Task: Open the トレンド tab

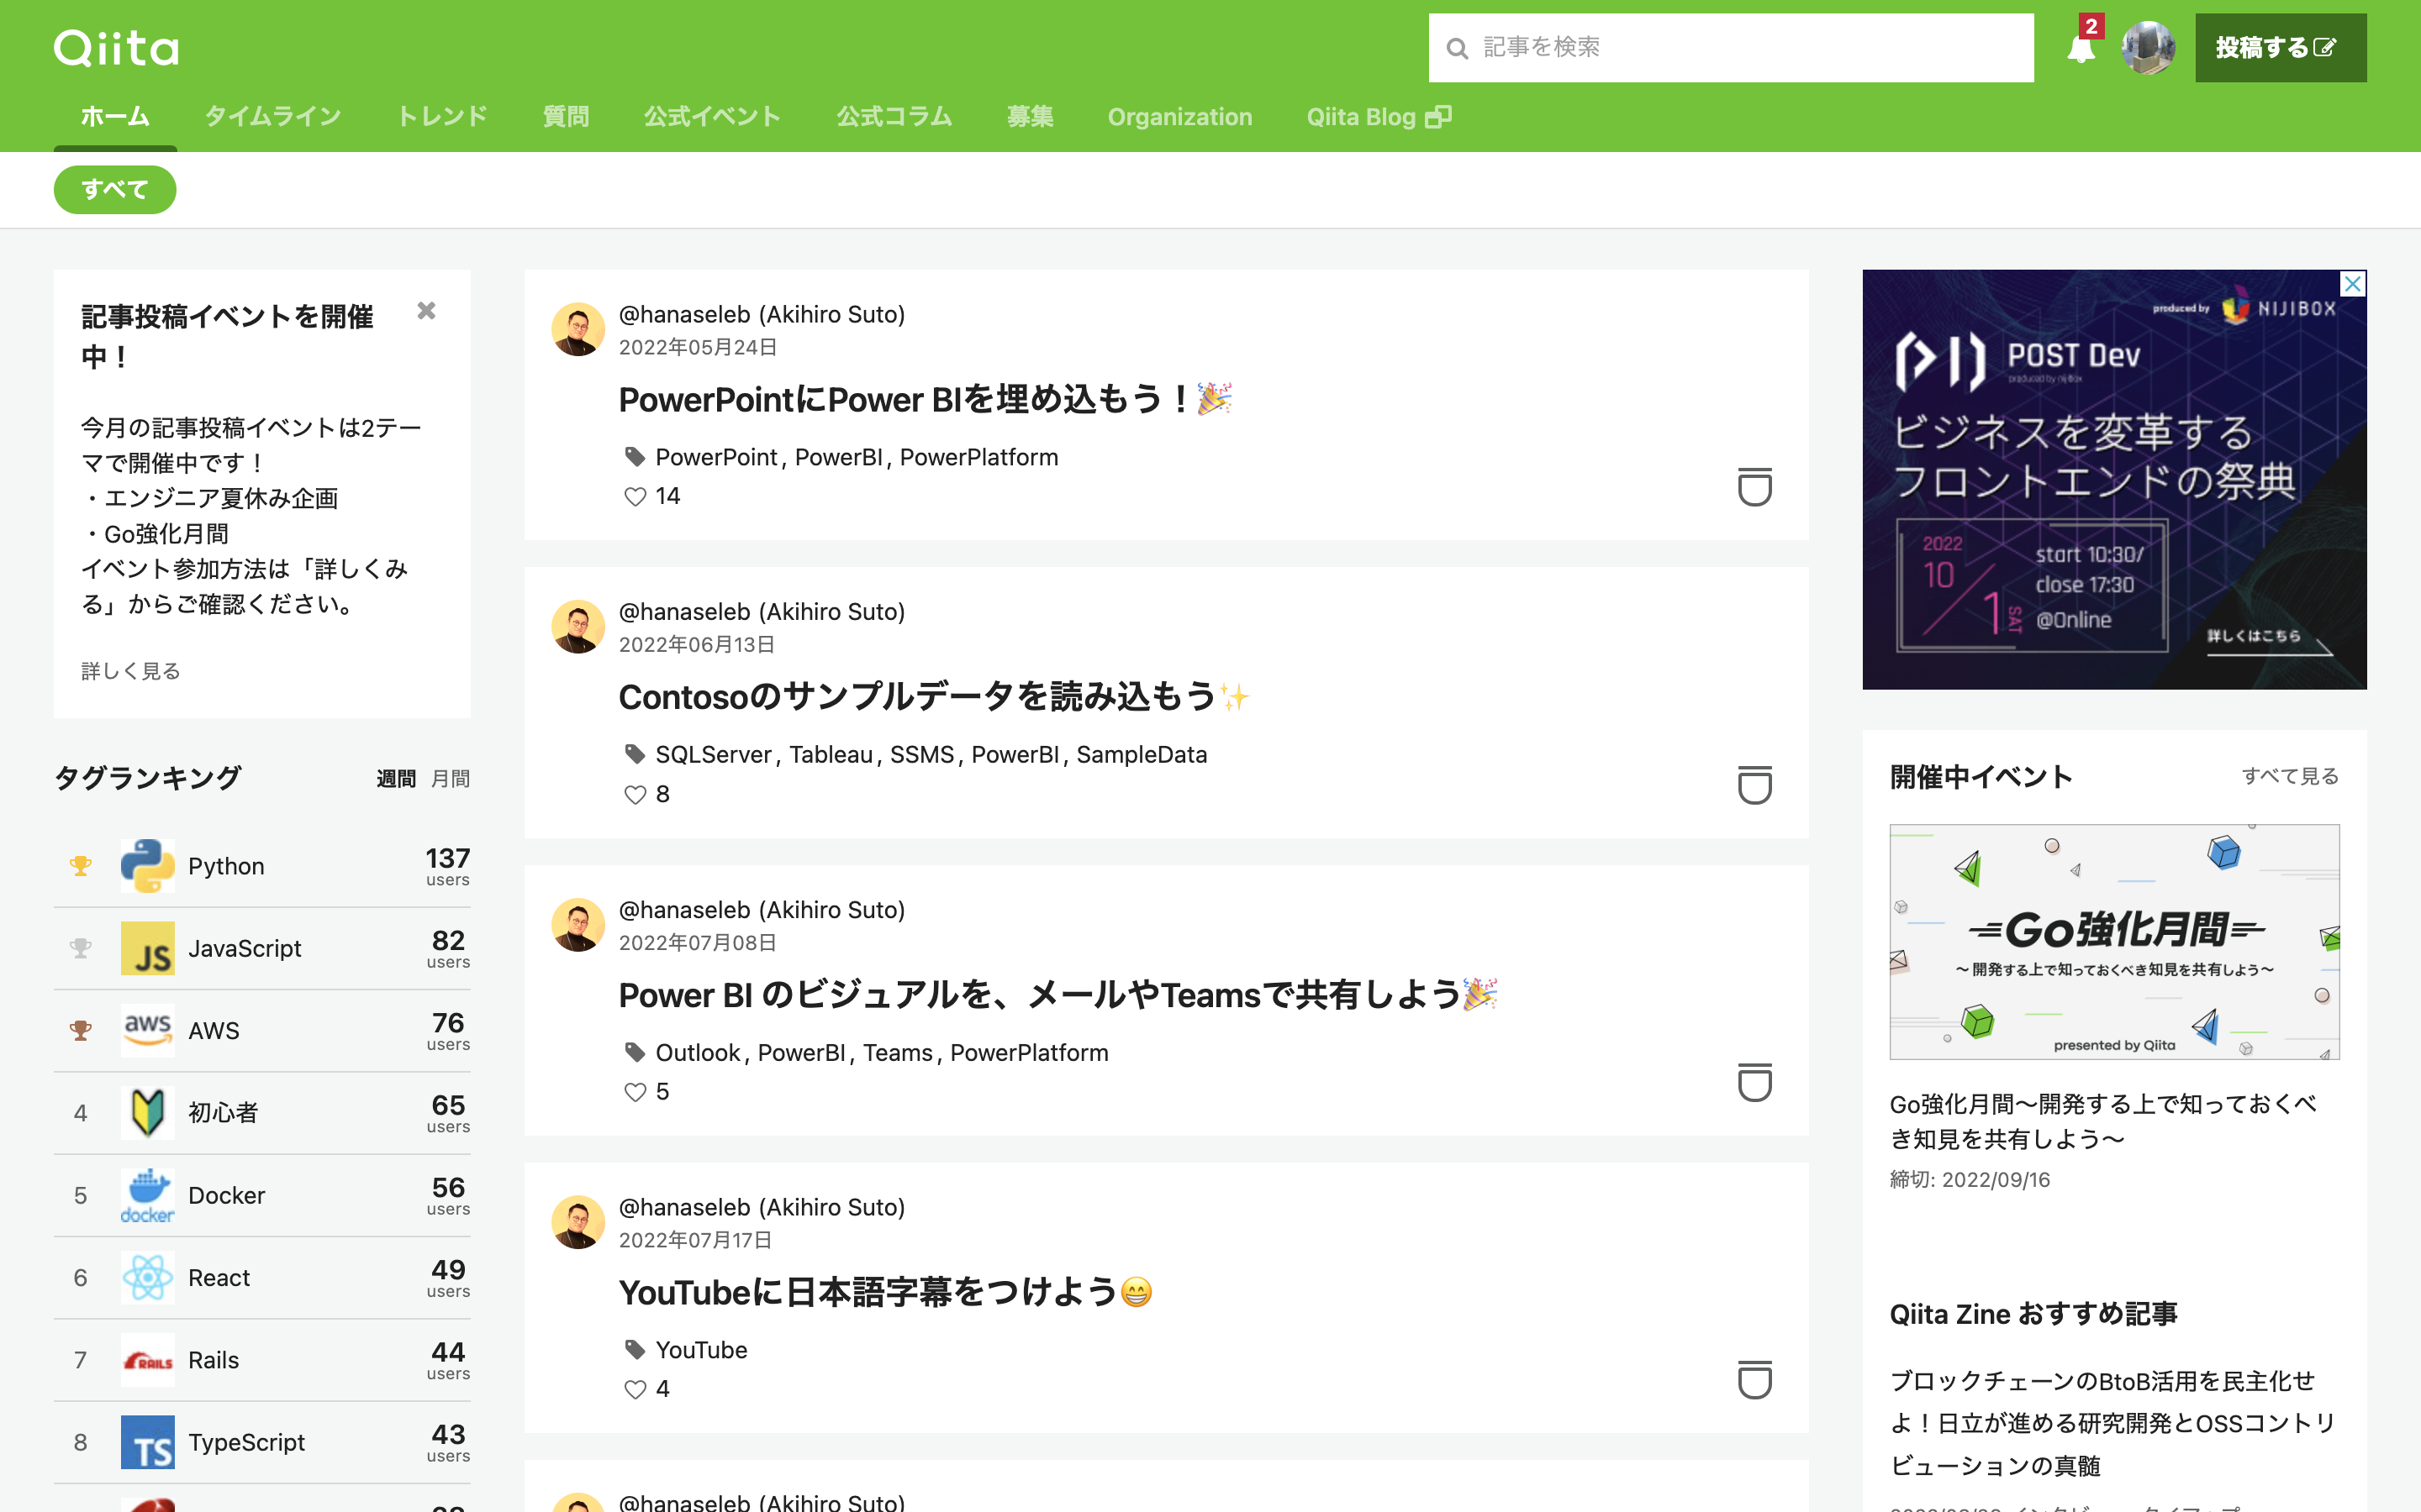Action: point(441,117)
